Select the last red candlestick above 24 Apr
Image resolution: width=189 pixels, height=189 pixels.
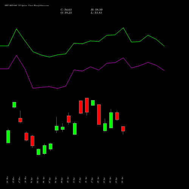point(123,129)
